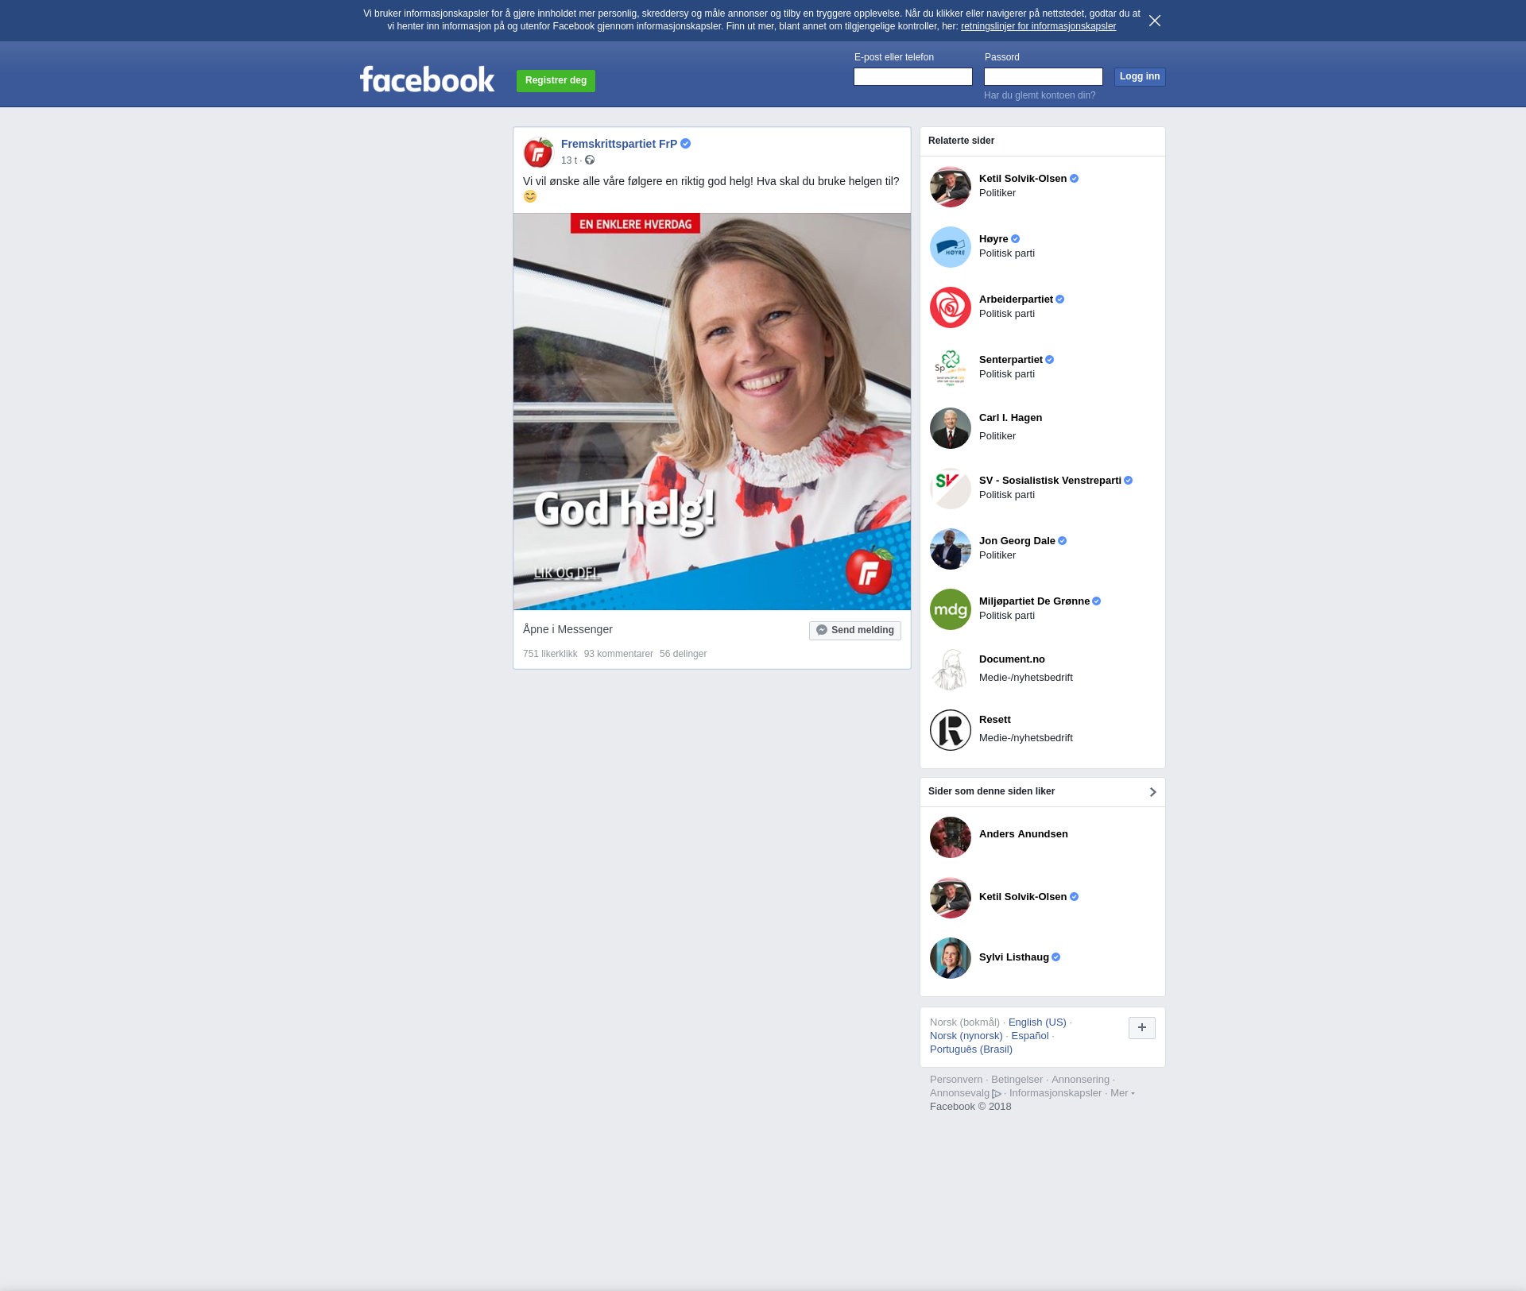Image resolution: width=1526 pixels, height=1291 pixels.
Task: Expand Sider som denne siden liker chevron
Action: [x=1152, y=792]
